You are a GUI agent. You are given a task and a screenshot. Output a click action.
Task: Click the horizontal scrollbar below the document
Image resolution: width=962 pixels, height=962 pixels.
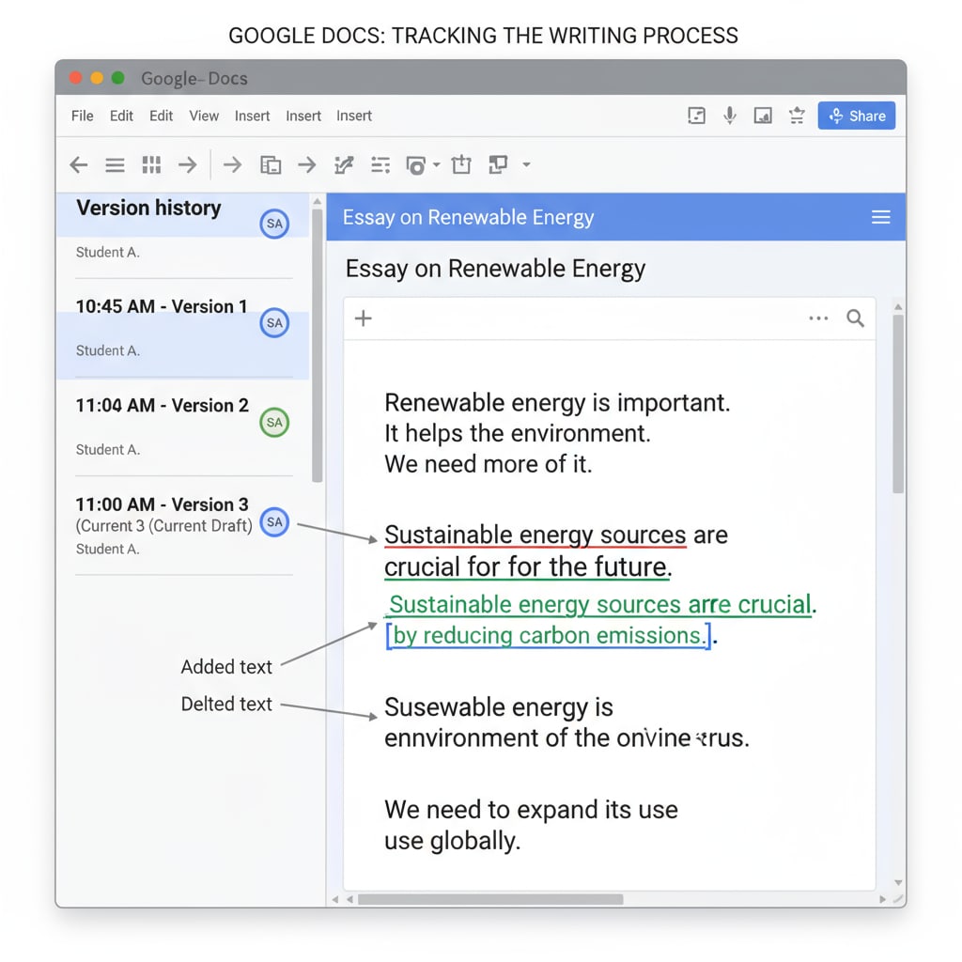[489, 899]
